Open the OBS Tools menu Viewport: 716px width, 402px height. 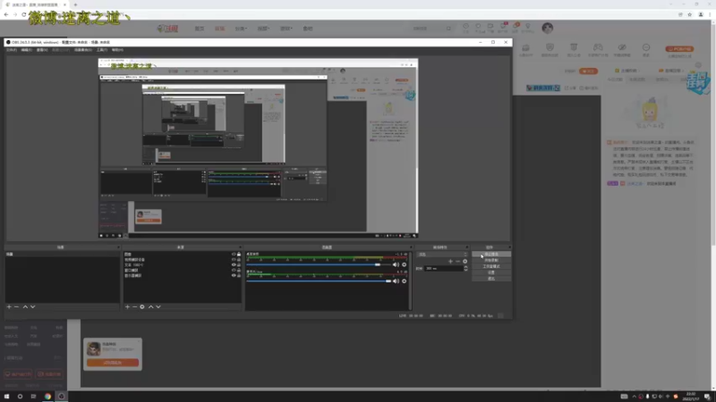tap(102, 50)
